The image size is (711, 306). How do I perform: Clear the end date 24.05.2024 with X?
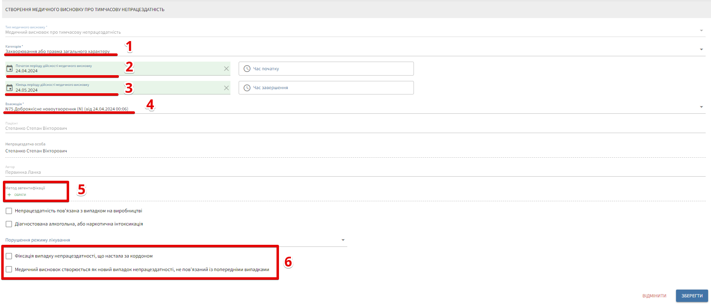click(226, 88)
